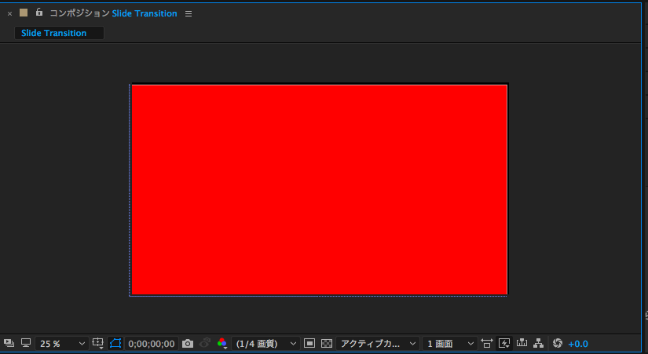Toggle the transparency grid checkerboard icon

pos(327,343)
